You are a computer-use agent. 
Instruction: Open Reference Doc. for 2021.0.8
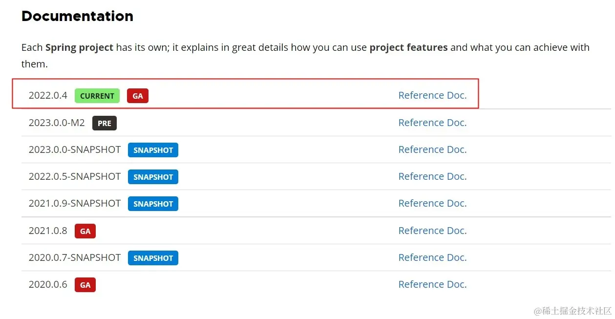432,231
